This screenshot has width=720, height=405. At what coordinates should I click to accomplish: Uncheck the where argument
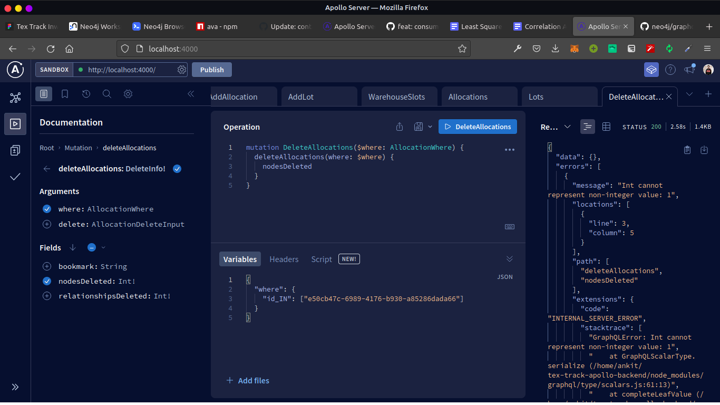(46, 209)
